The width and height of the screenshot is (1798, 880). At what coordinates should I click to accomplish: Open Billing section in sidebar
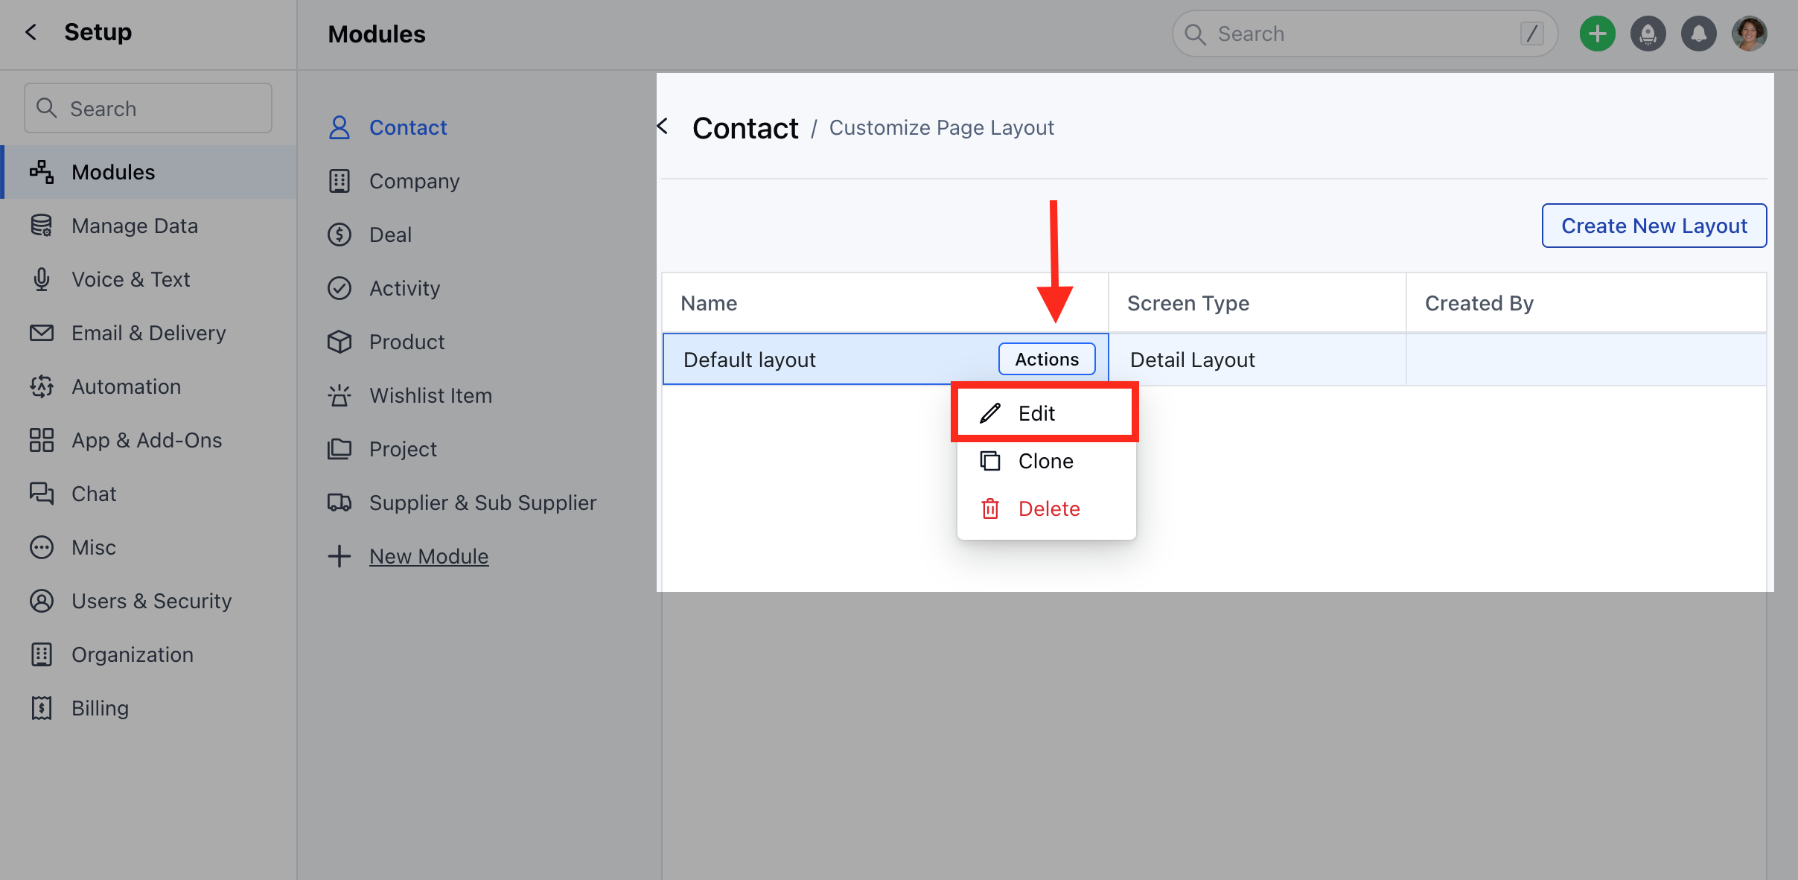(x=100, y=708)
